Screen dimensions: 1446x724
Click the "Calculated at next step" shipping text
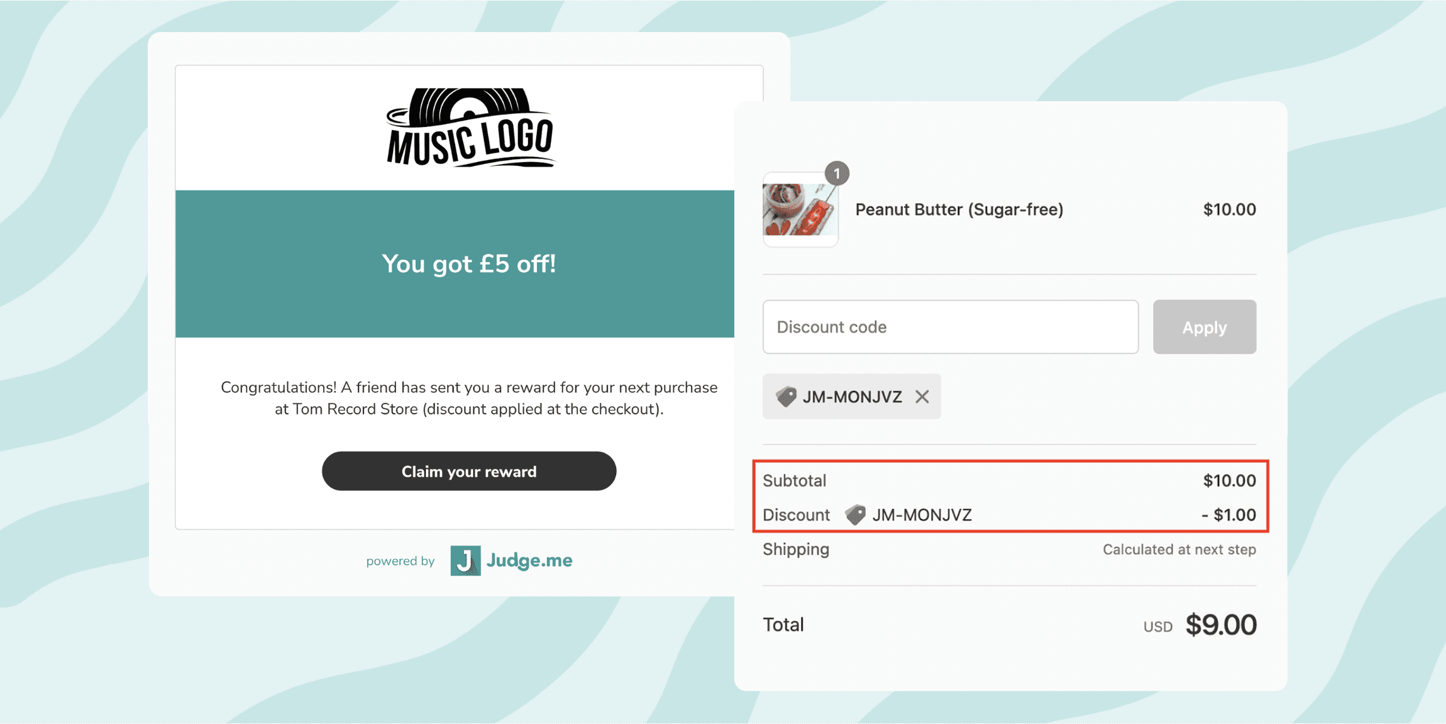(1179, 550)
